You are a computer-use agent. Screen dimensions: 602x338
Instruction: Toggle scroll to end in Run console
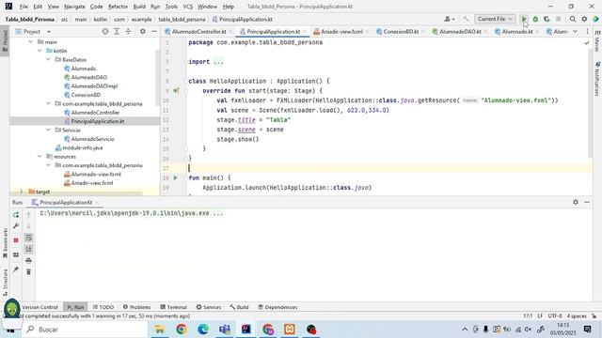pyautogui.click(x=28, y=249)
